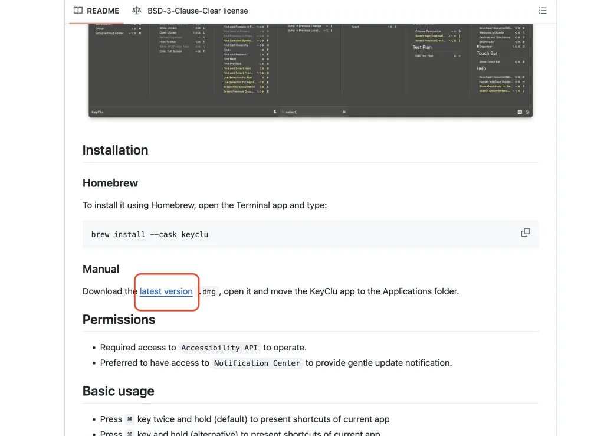Click the 'brew install --cask keyclu' code text
This screenshot has height=436, width=604.
coord(150,235)
